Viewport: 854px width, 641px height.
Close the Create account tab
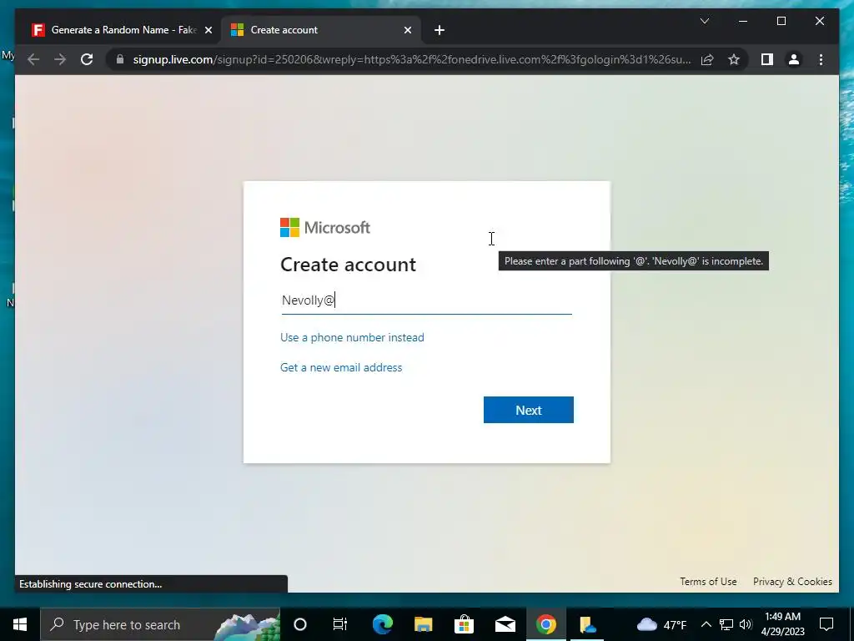(407, 30)
